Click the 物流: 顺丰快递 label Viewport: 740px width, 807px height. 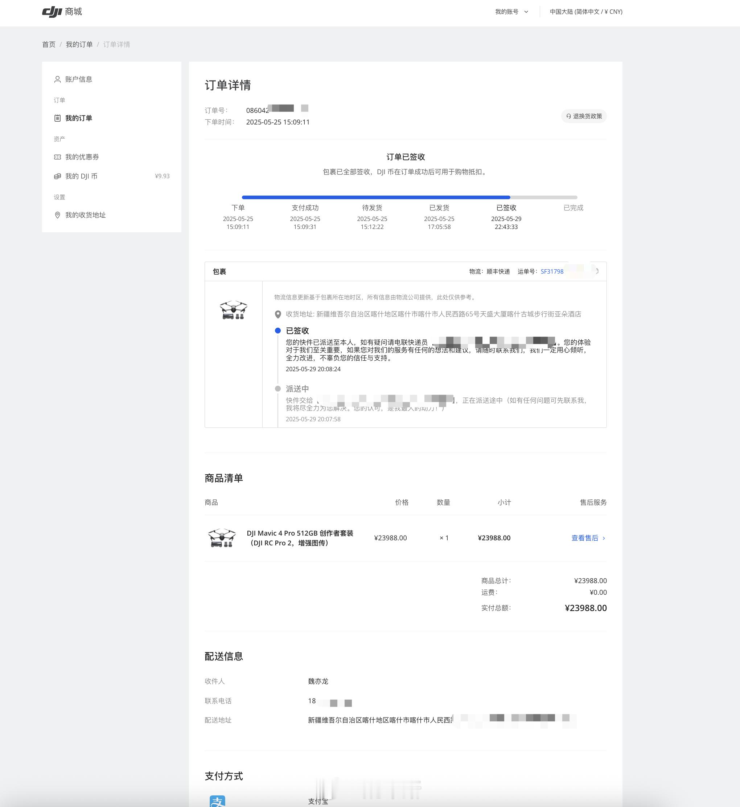tap(489, 271)
